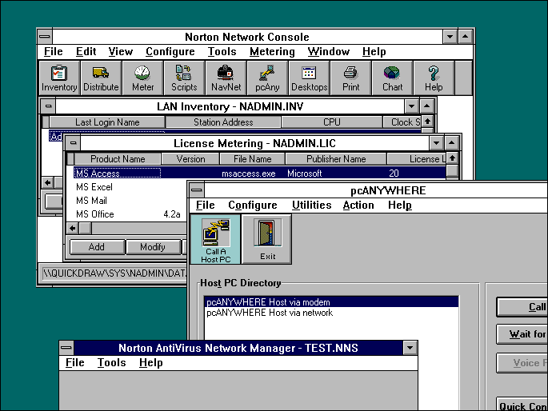Click the Help question mark toolbar icon
This screenshot has width=548, height=411.
pyautogui.click(x=434, y=78)
